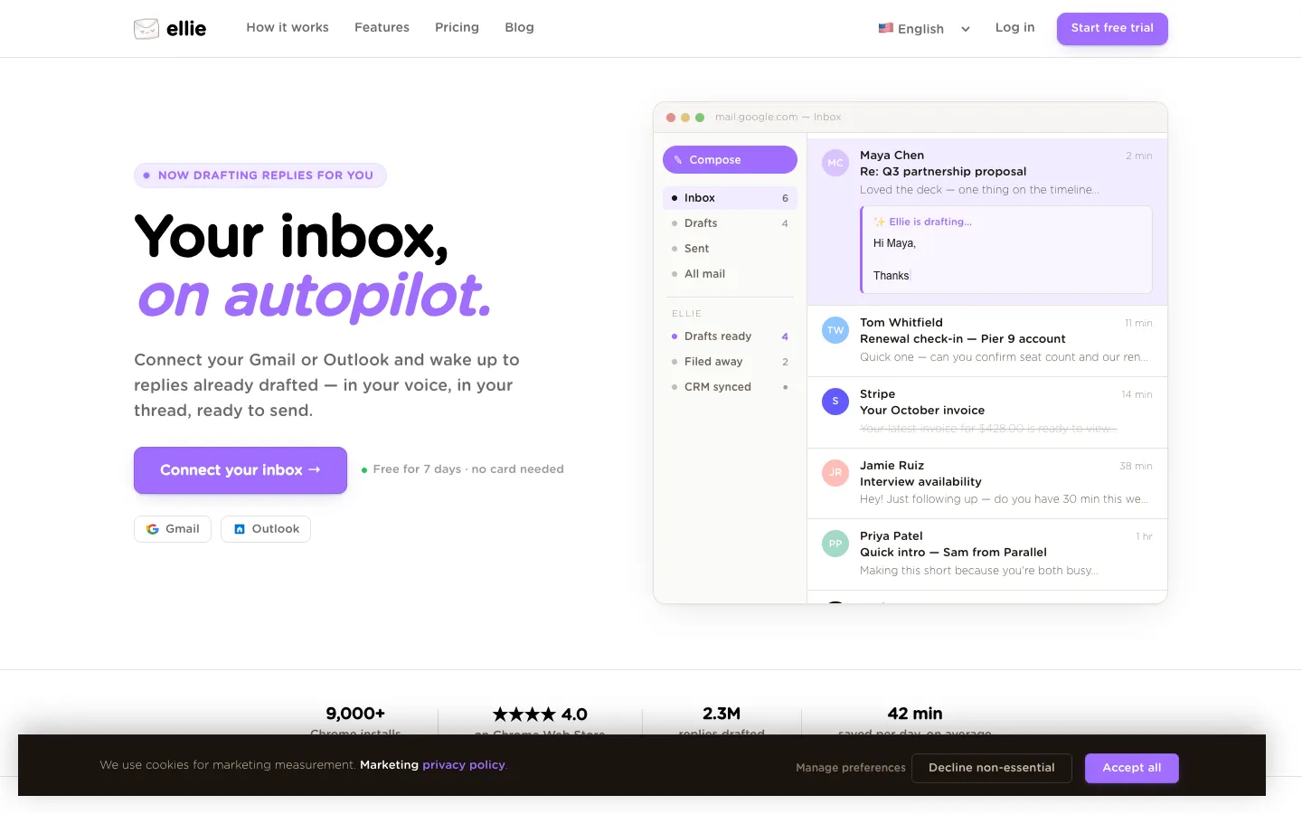This screenshot has height=814, width=1302.
Task: Click the Start free trial button
Action: 1112,28
